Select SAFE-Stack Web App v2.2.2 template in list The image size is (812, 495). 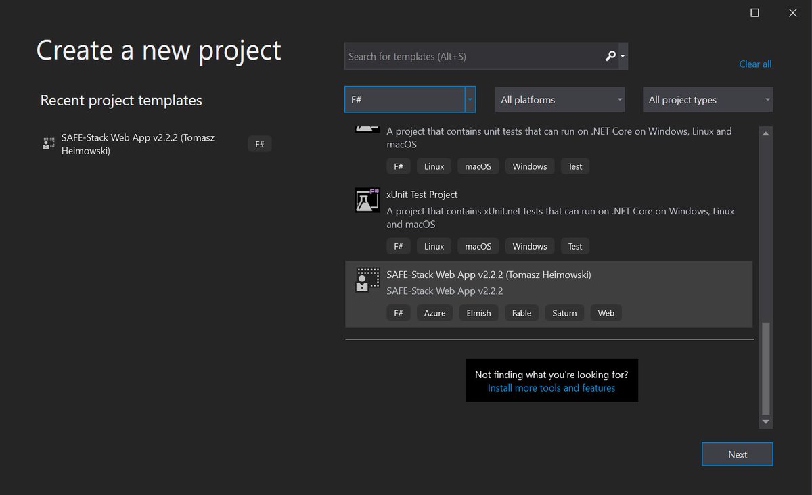[549, 294]
